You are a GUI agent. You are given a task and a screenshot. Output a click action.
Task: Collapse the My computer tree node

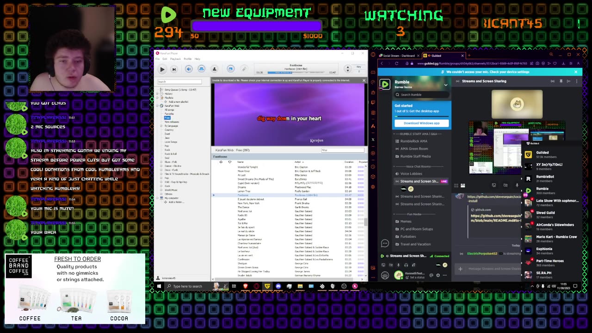point(157,198)
